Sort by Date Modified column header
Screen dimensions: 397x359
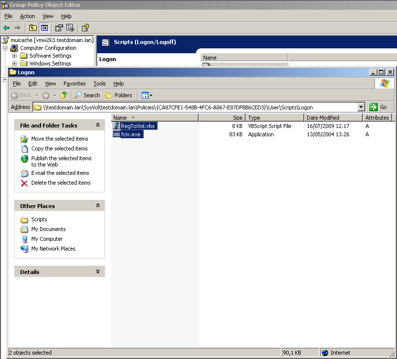[x=333, y=118]
